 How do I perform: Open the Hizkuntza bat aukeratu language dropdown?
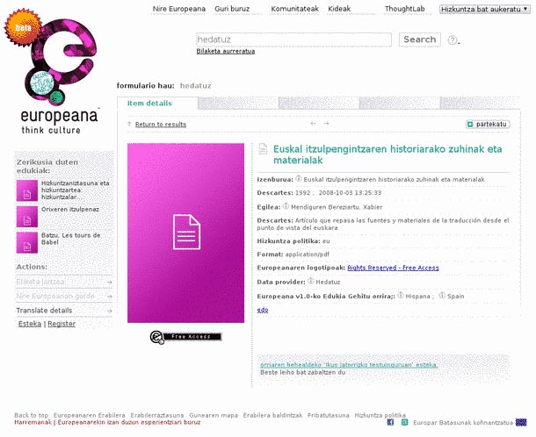tap(485, 10)
